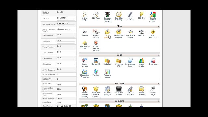Open Web Disk

(142, 33)
